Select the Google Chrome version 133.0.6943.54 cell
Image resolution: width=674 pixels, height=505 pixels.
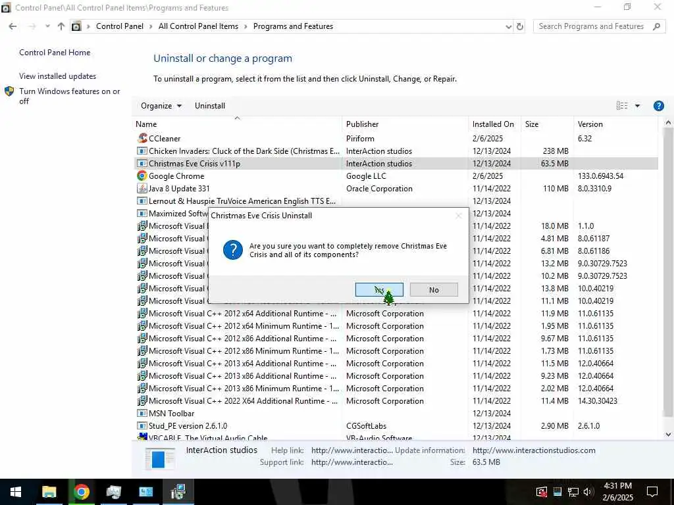click(600, 176)
